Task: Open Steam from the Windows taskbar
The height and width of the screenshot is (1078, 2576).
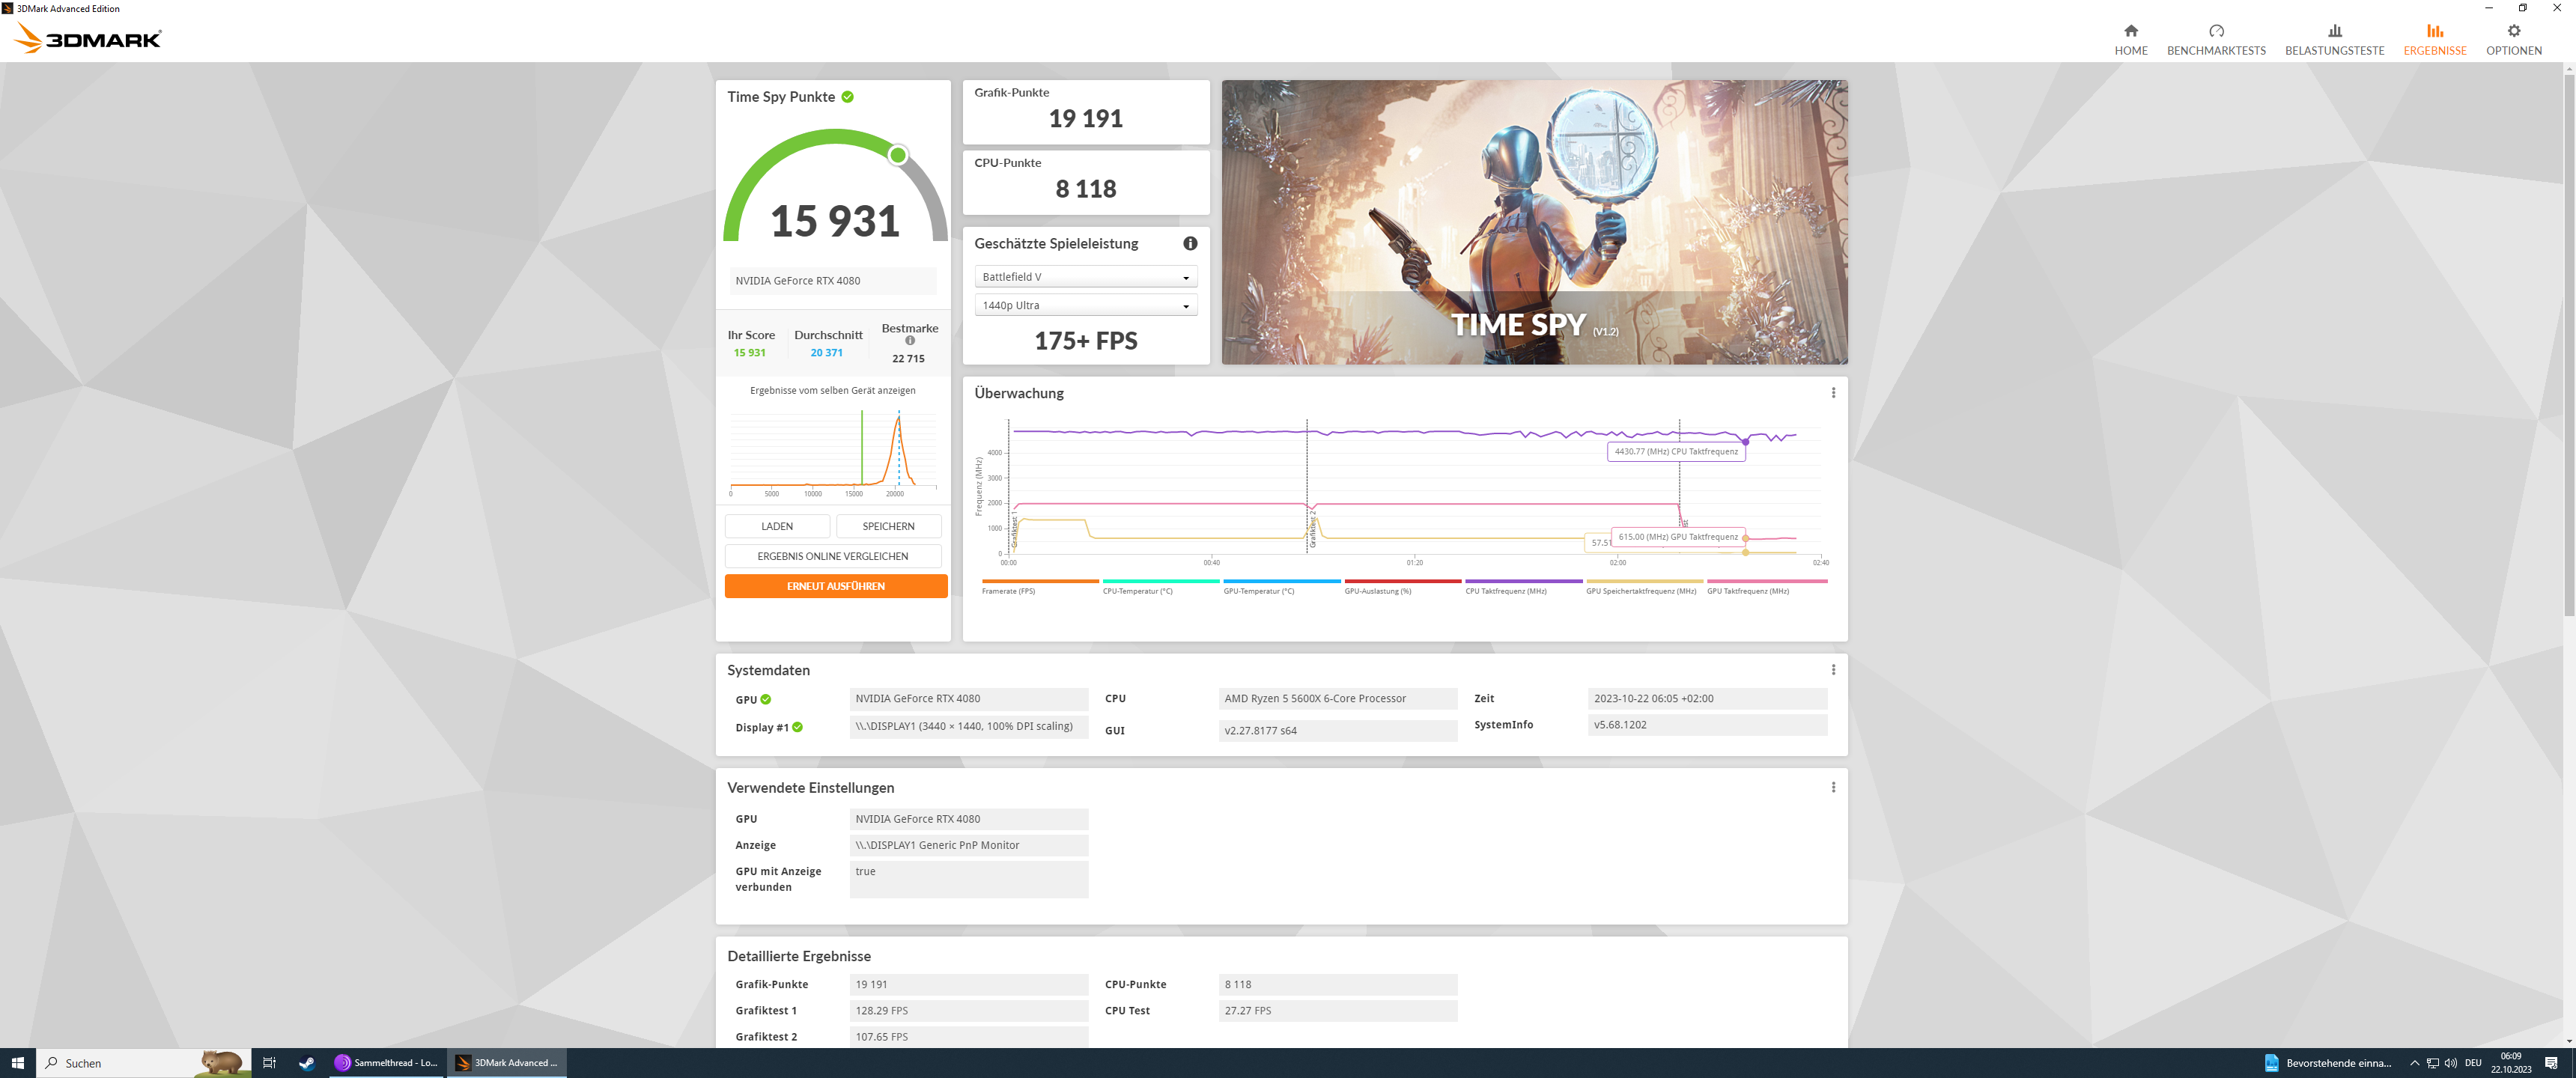Action: pos(307,1063)
